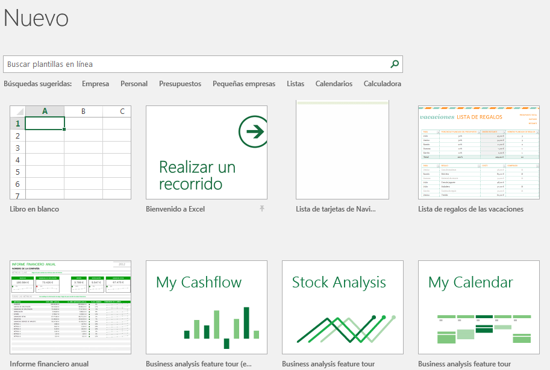Open Presupuestos suggested search
Screen dimensions: 550x370
[180, 84]
